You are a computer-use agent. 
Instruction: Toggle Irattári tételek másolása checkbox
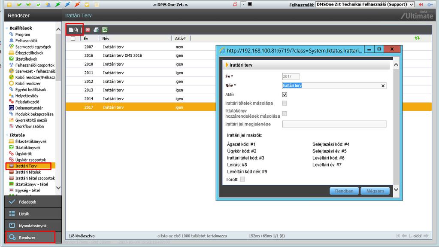click(285, 103)
